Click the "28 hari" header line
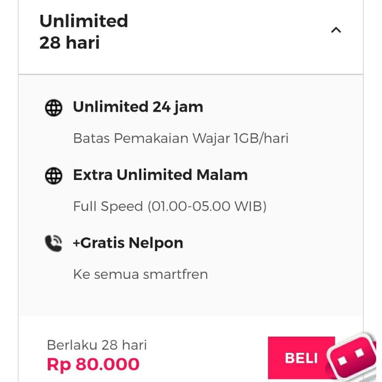 point(69,43)
